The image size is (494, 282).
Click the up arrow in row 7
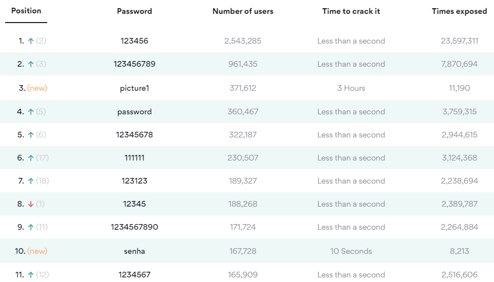[31, 181]
